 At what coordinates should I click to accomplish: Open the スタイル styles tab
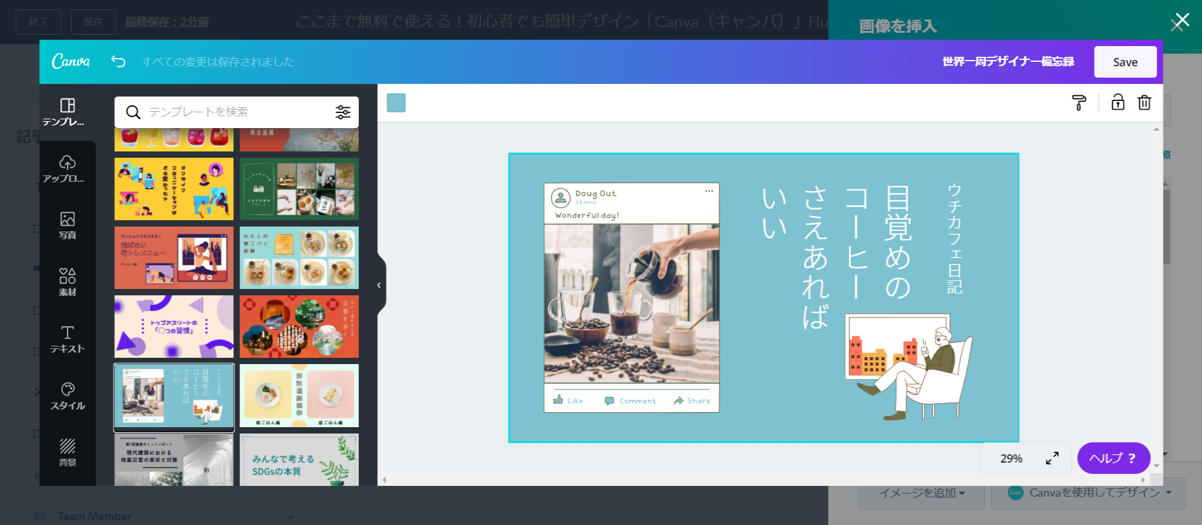68,396
